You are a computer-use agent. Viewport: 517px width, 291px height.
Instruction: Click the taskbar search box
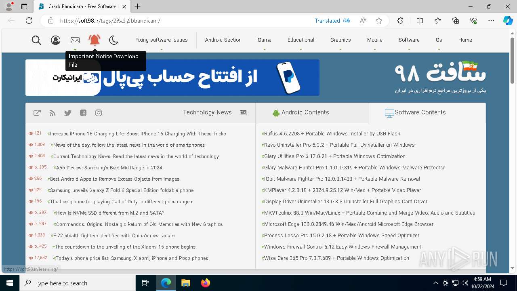[78, 283]
